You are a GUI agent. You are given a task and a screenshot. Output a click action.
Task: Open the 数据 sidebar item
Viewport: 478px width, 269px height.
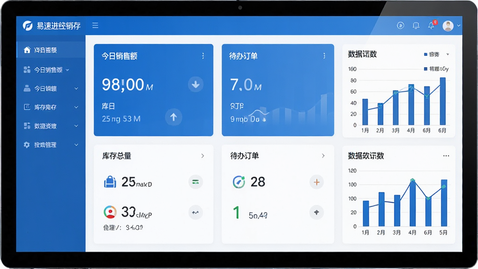pos(50,126)
